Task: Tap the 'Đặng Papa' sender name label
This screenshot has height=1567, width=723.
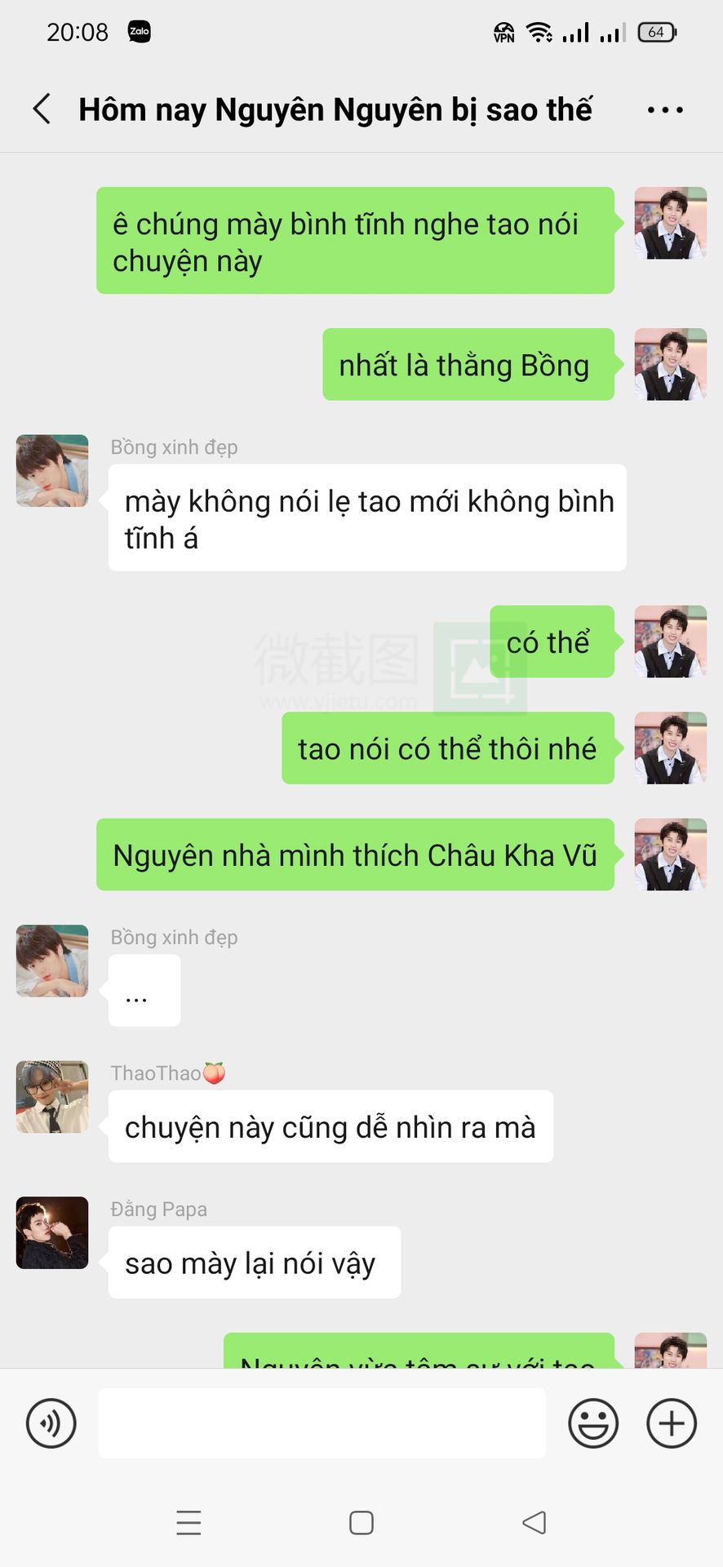Action: tap(159, 1209)
